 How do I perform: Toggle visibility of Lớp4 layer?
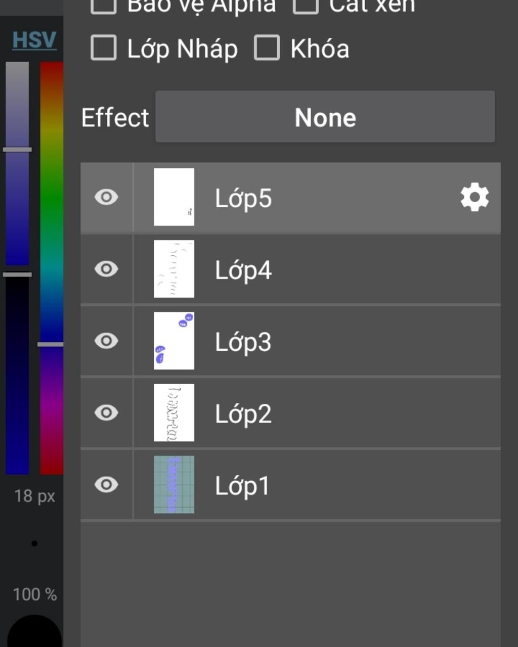106,269
